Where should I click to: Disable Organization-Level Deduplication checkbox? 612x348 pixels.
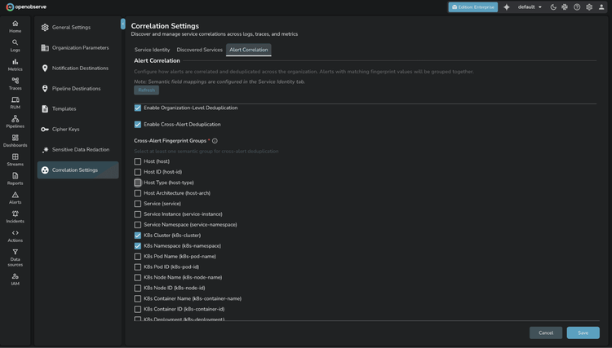coord(138,108)
